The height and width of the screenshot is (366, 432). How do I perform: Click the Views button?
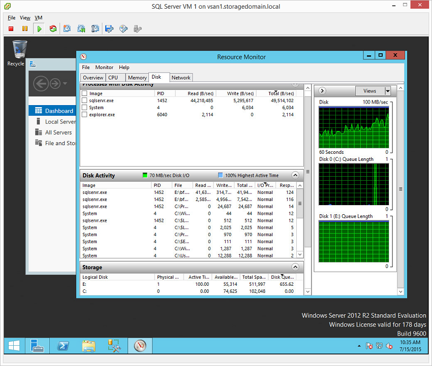(369, 91)
